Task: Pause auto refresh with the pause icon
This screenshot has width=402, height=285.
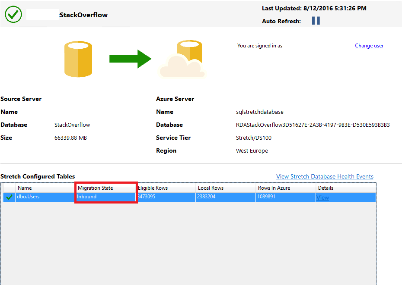Action: (316, 21)
